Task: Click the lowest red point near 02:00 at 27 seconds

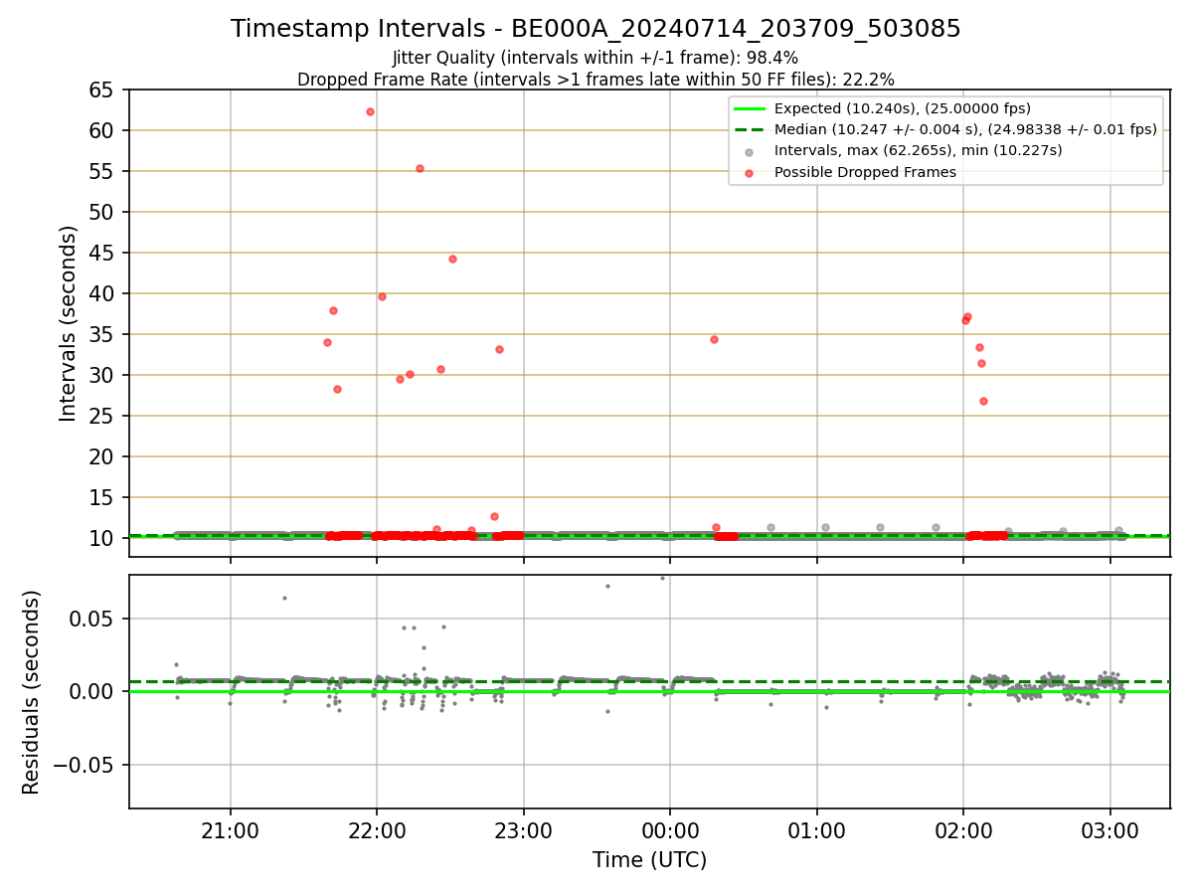Action: pos(983,401)
